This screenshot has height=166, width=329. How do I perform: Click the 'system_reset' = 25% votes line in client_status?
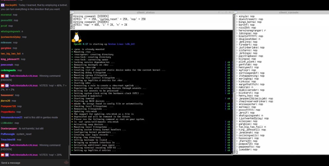pos(109,19)
